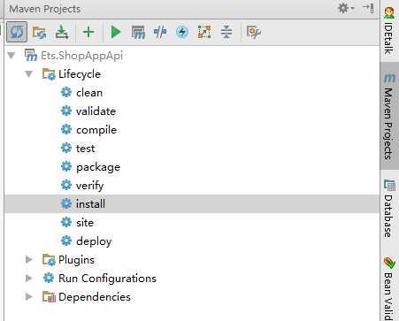Click the Plugins folder icon
Screen dimensions: 399x321
(x=49, y=260)
